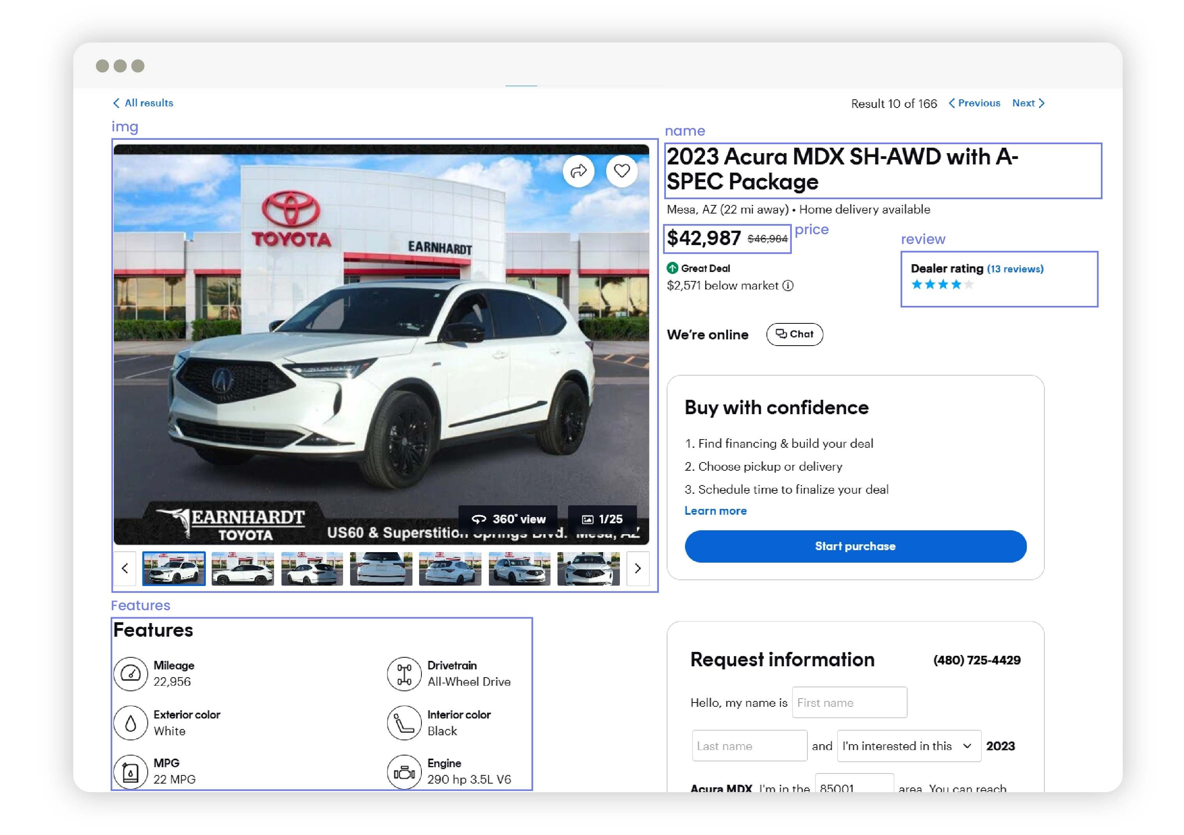Focus the Last name field
This screenshot has height=835, width=1184.
click(x=750, y=746)
